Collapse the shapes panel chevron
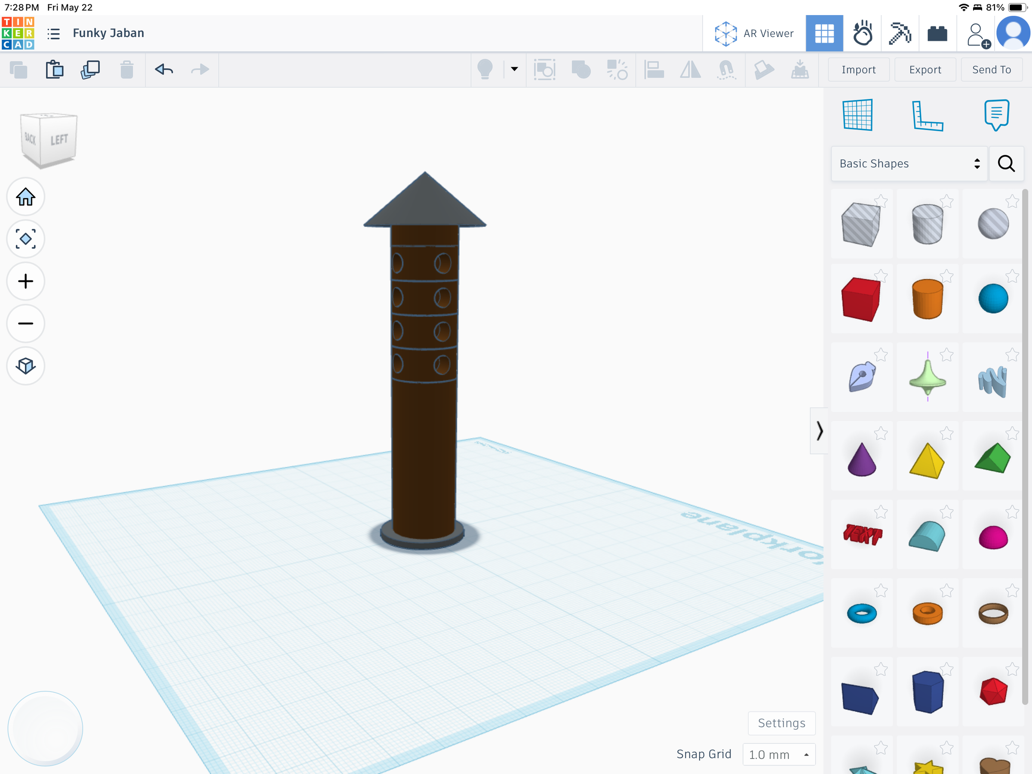1032x774 pixels. tap(819, 431)
